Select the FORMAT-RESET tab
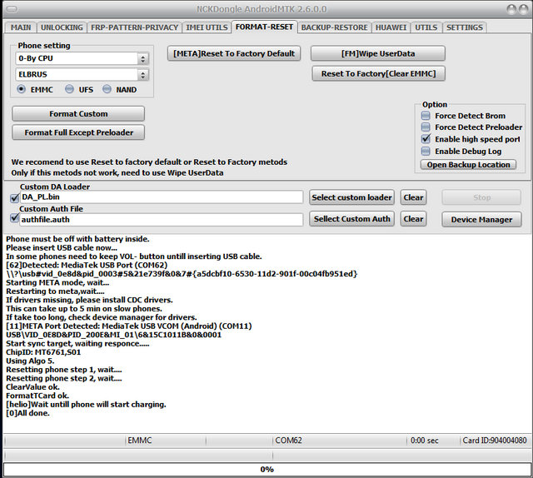This screenshot has height=478, width=533. click(x=264, y=27)
